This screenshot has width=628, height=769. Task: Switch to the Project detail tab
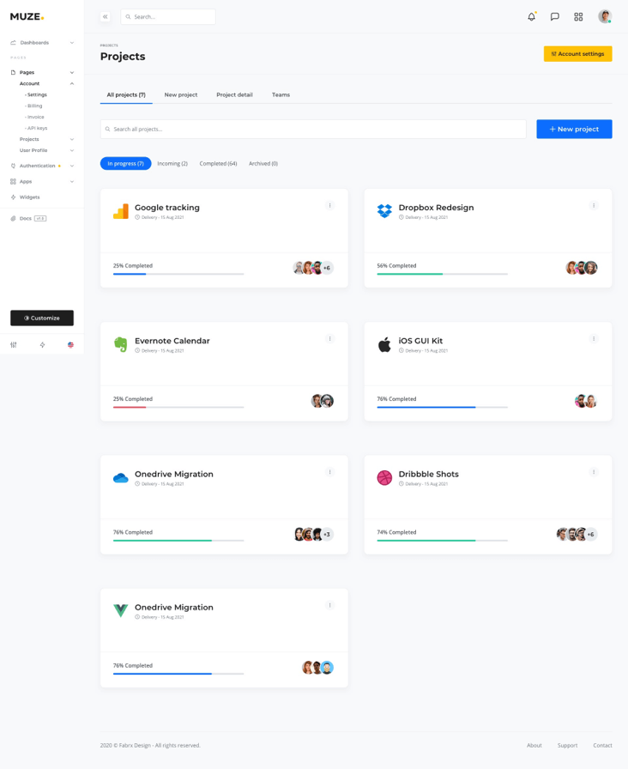(x=234, y=94)
